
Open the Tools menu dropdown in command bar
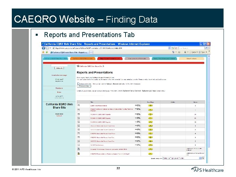click(203, 52)
